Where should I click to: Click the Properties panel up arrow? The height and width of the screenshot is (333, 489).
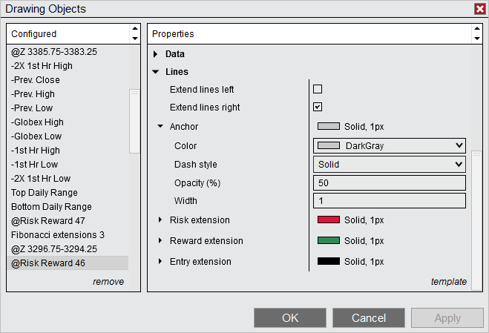[x=477, y=29]
